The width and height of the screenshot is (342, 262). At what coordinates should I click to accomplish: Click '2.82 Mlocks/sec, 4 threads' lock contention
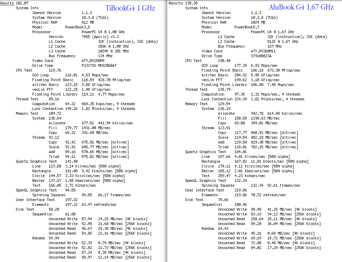[278, 99]
